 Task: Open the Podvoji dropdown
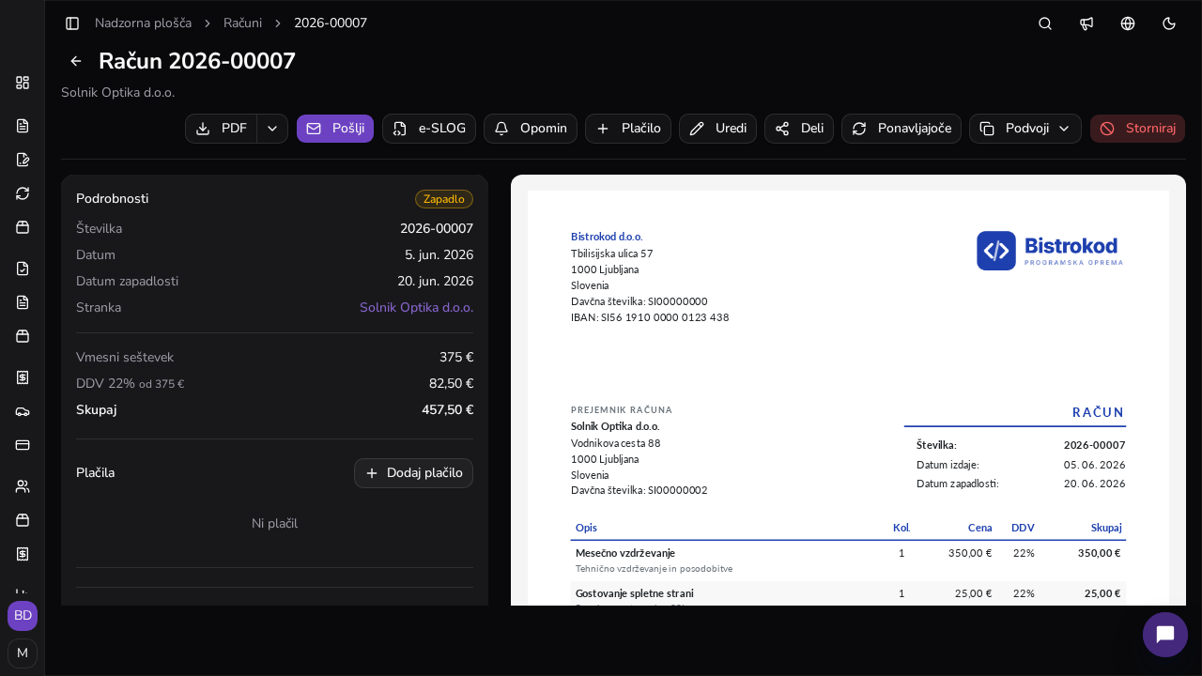pos(1025,129)
